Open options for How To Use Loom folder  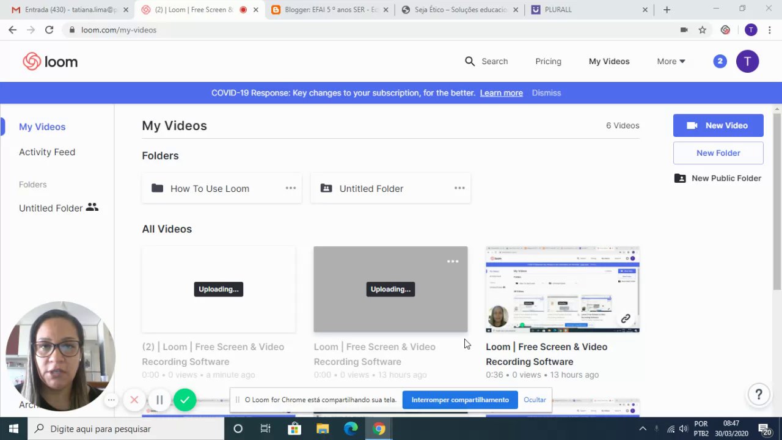(291, 188)
